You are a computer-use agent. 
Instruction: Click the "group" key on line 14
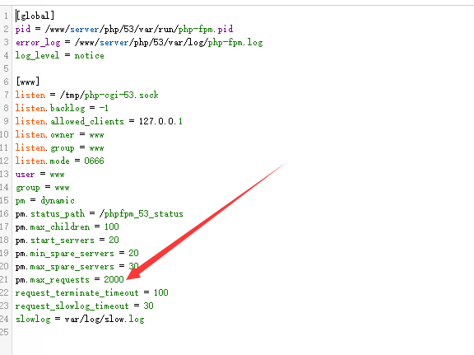(x=27, y=188)
